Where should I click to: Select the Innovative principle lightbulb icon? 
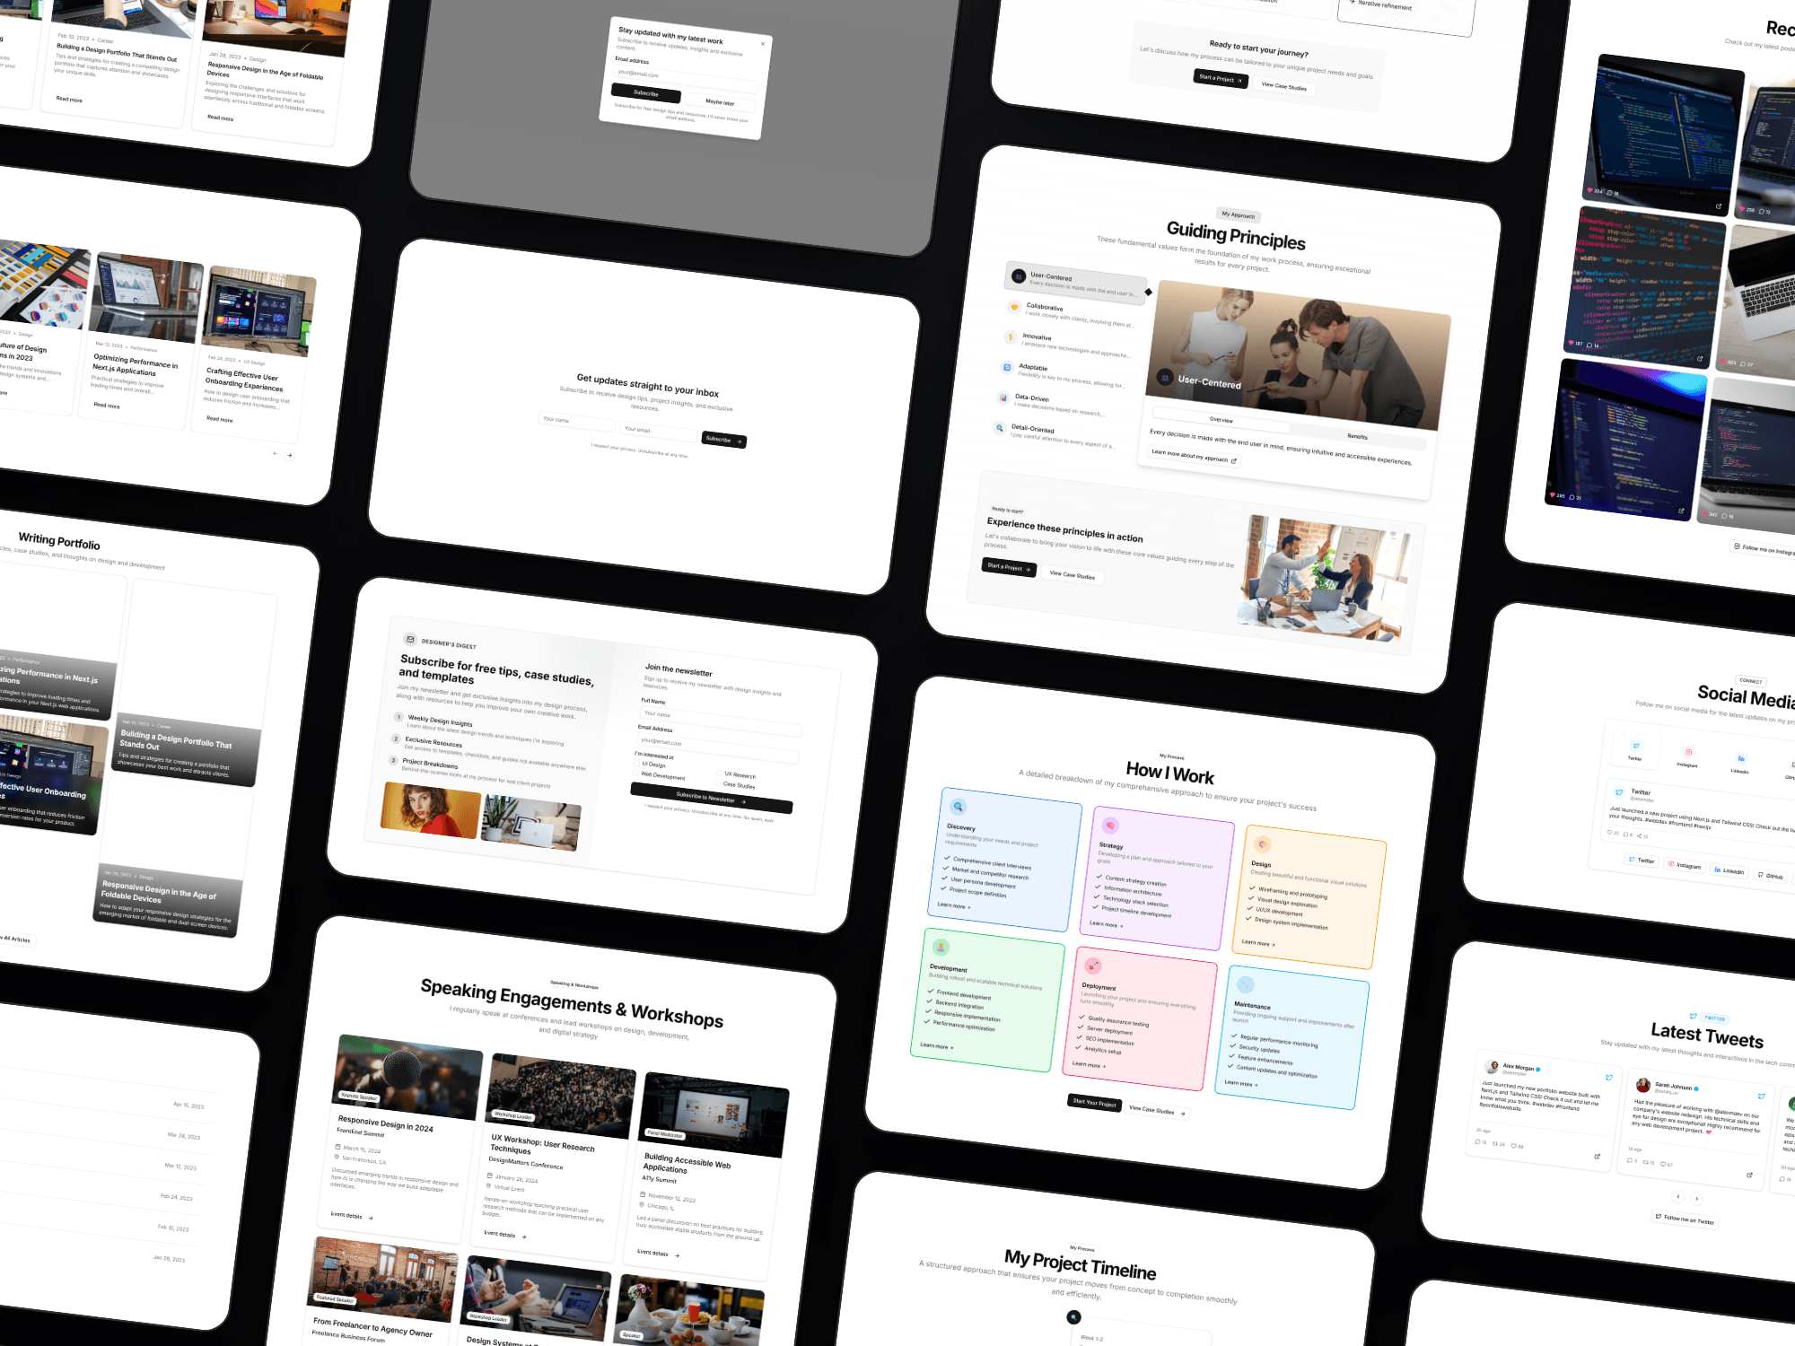(1011, 337)
